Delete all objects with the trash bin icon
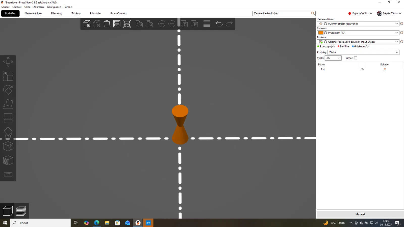Screen dimensions: 404x227 tap(107, 24)
